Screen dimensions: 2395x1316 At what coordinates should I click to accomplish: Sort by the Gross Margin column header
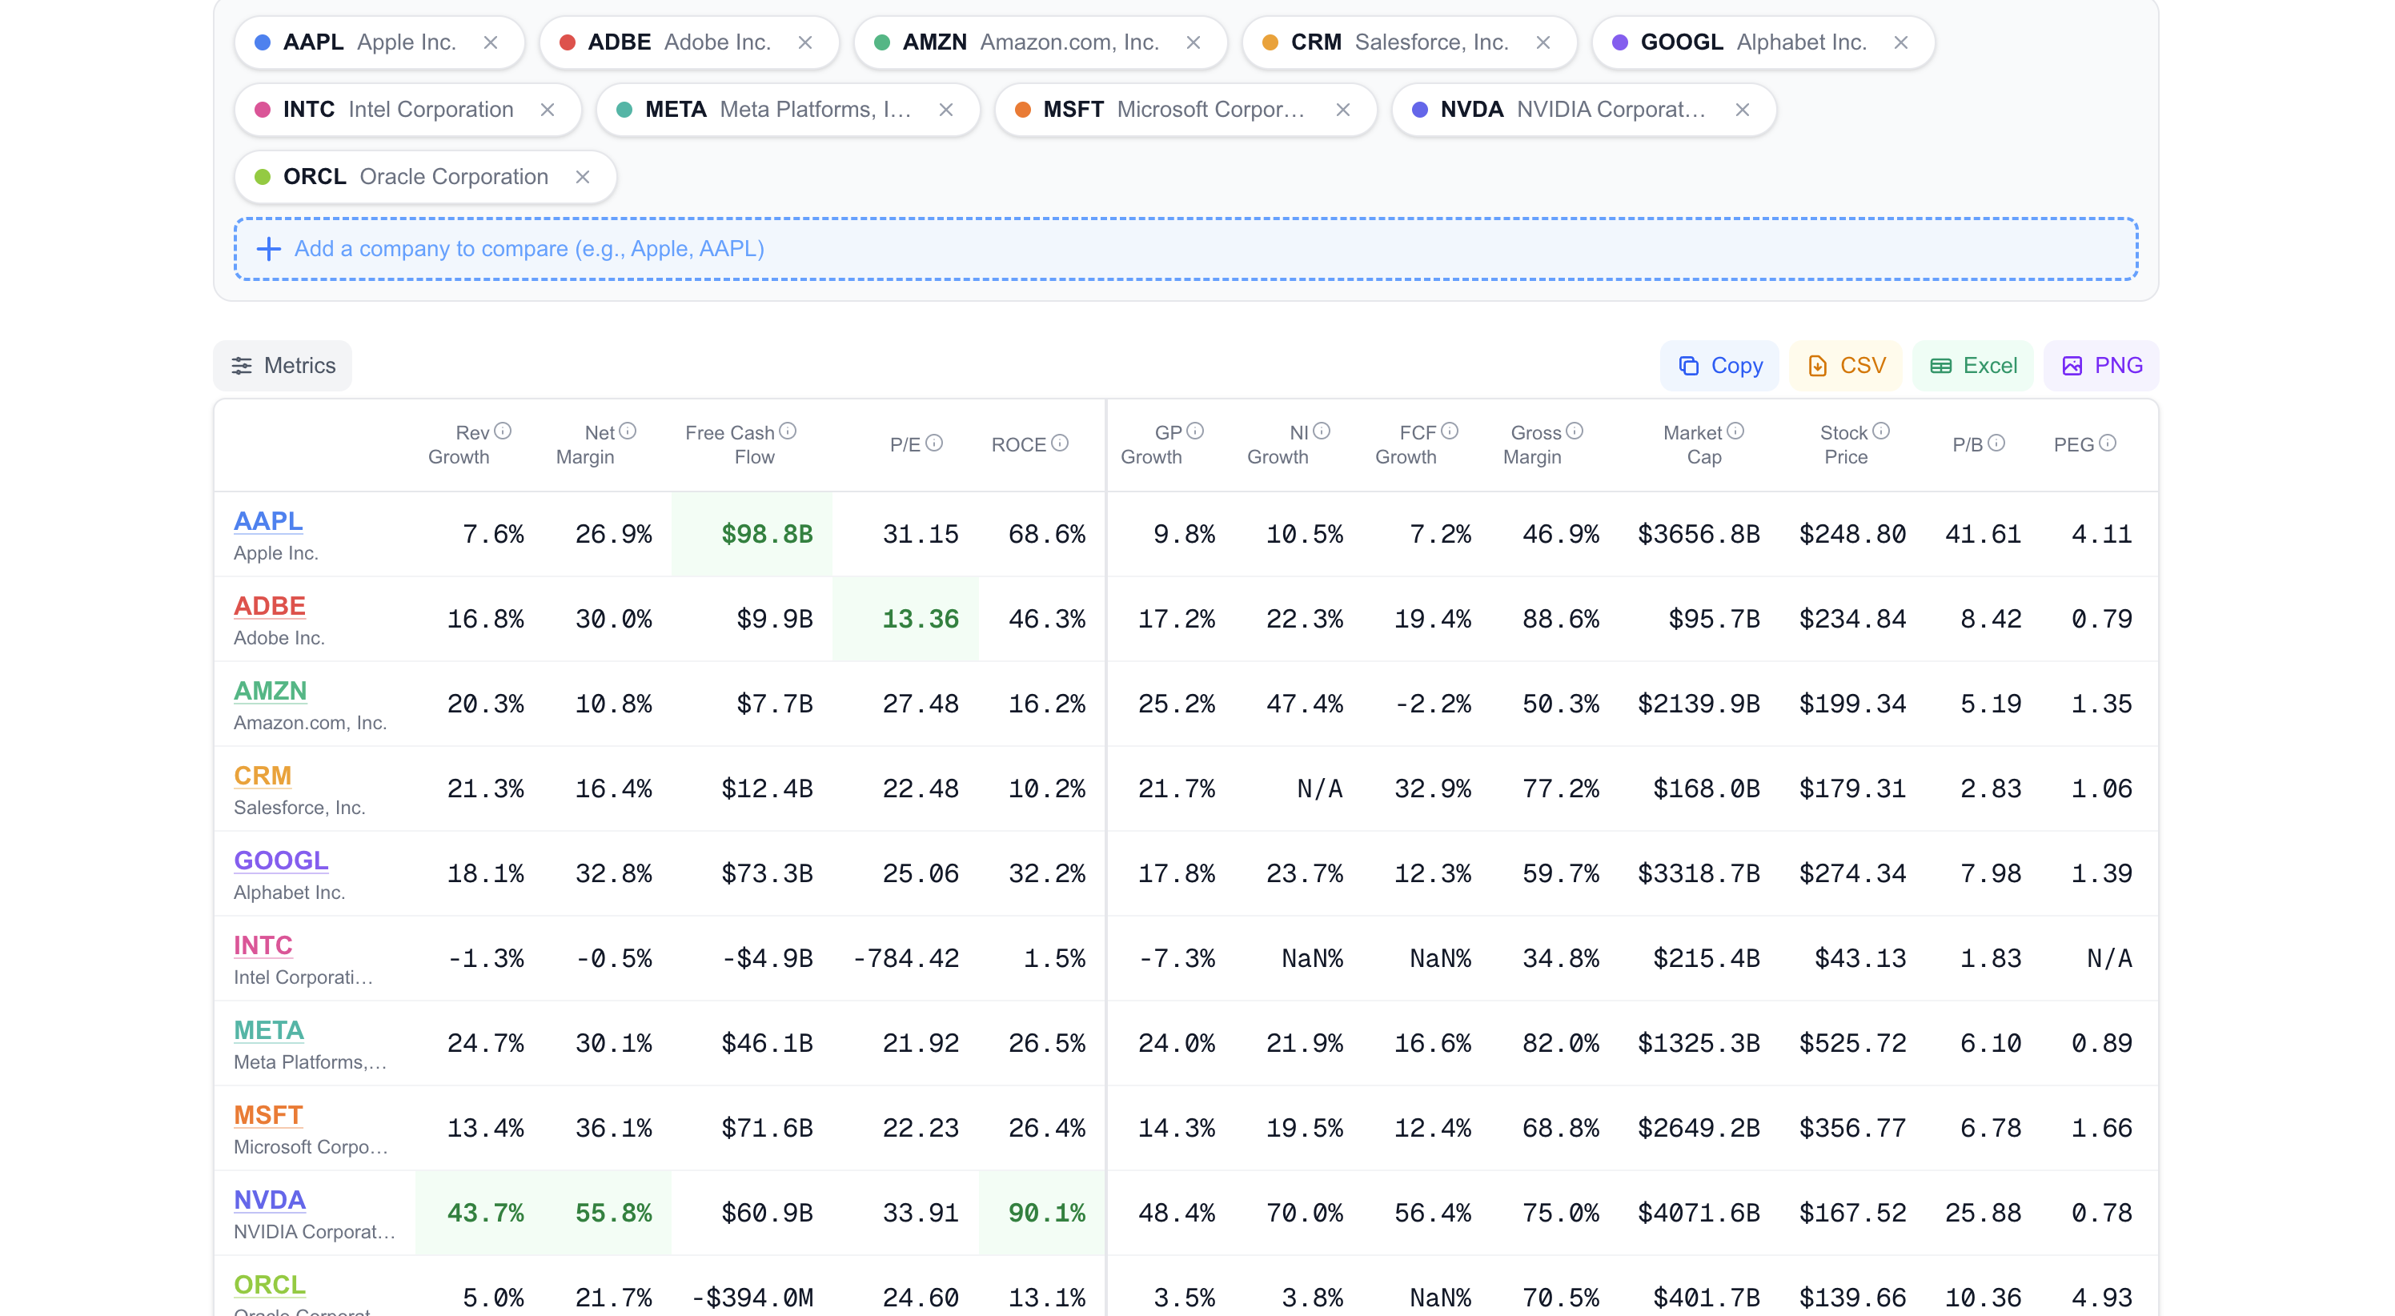[x=1532, y=444]
